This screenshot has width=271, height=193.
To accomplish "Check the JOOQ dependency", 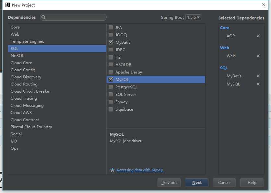I will (111, 35).
